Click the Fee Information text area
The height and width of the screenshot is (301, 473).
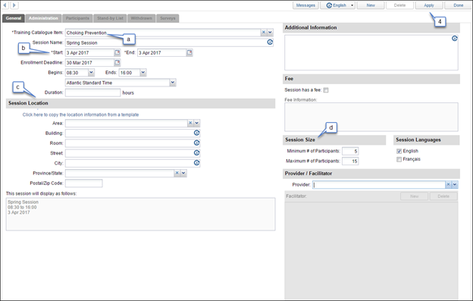click(371, 117)
